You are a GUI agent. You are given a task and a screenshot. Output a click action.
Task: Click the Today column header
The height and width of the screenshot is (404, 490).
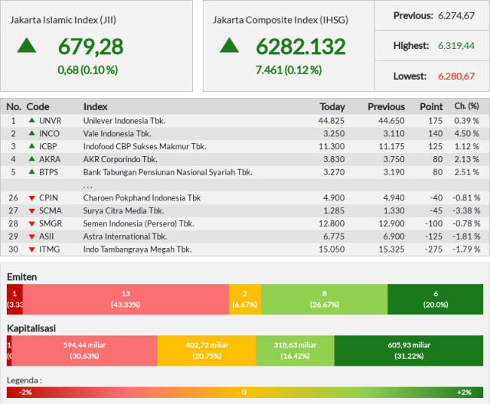[x=332, y=107]
